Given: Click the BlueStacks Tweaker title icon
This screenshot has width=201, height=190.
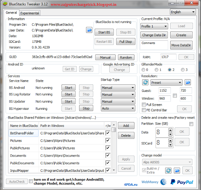Looking at the screenshot, I should [x=5, y=4].
